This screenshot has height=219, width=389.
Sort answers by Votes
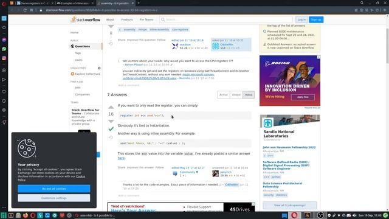pos(249,95)
